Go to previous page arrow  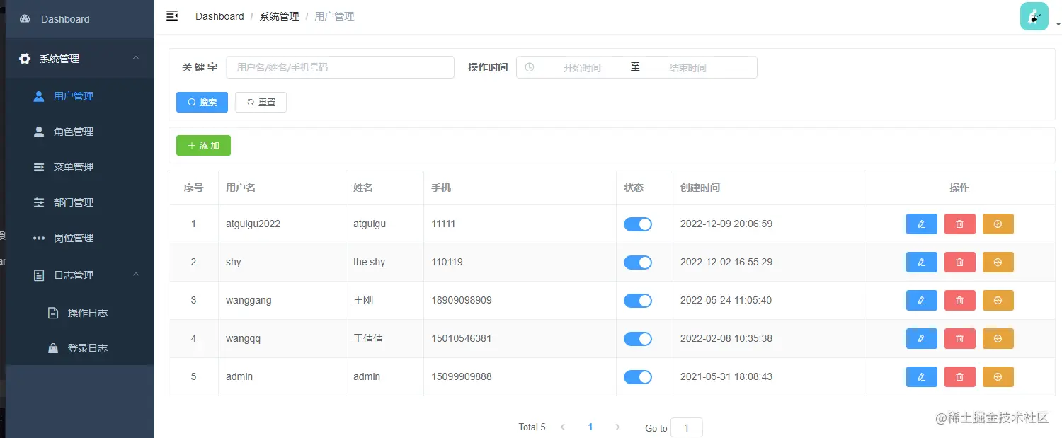tap(563, 427)
